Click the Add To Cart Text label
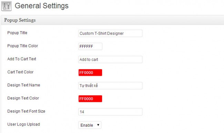Viewport: 224px width, 133px height. tap(22, 59)
